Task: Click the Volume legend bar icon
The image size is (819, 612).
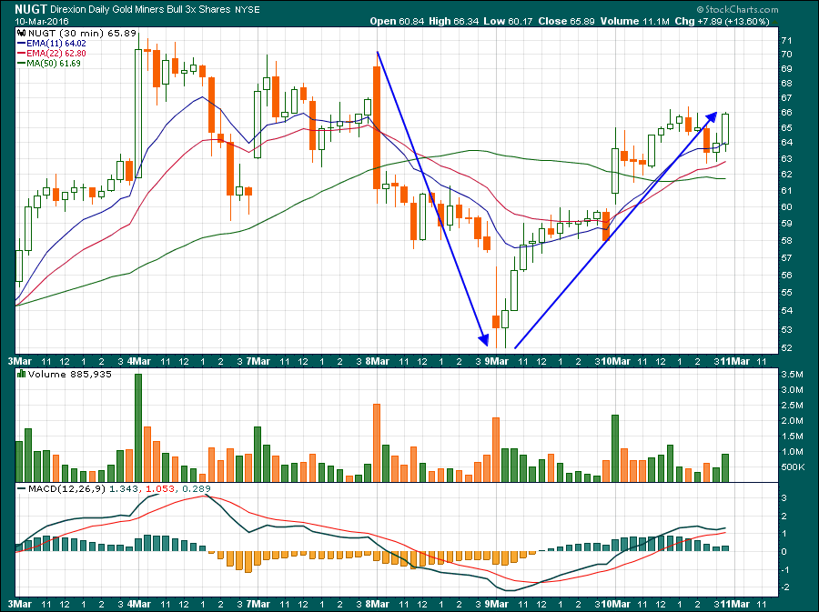Action: [x=23, y=374]
